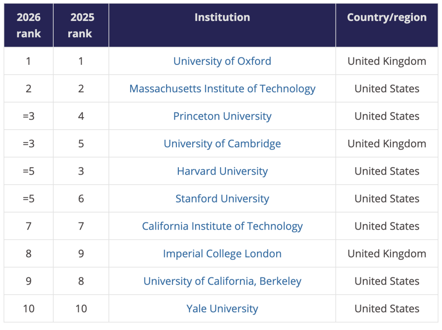Image resolution: width=442 pixels, height=330 pixels.
Task: Click United Kingdom in the Imperial College row
Action: [x=387, y=253]
